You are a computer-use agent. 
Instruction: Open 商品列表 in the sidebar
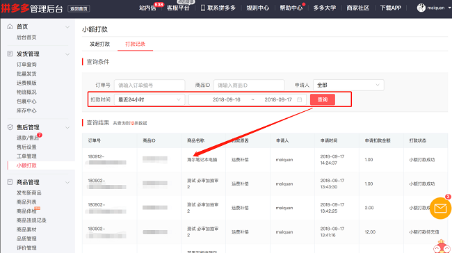point(26,202)
